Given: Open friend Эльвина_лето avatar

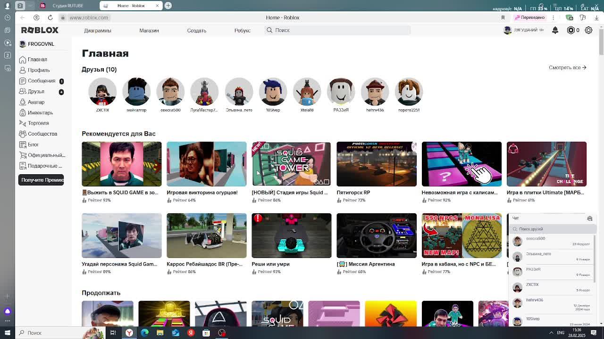Looking at the screenshot, I should tap(239, 92).
